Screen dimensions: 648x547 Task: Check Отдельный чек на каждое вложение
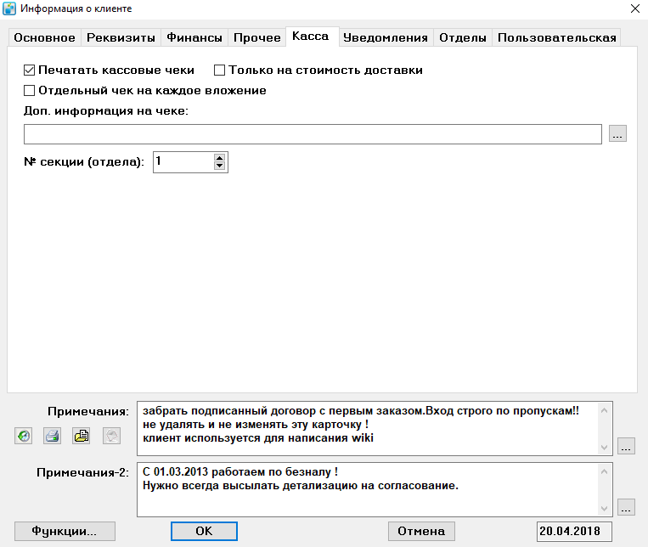point(30,90)
